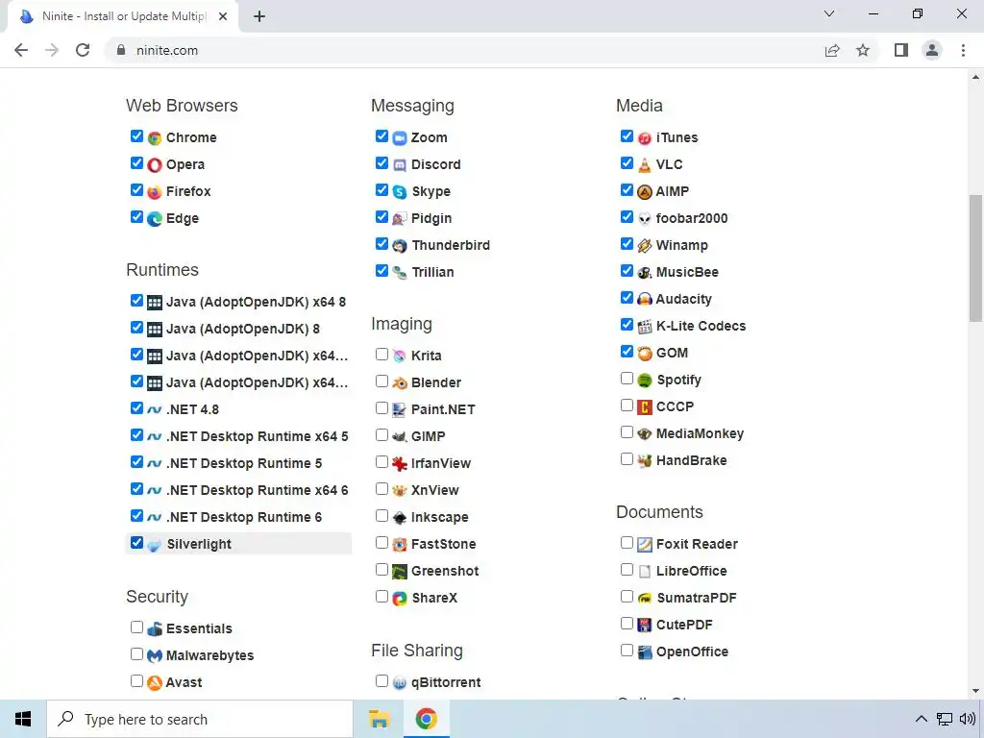Uncheck the Pidgin checkbox
This screenshot has height=738, width=984.
[x=381, y=216]
